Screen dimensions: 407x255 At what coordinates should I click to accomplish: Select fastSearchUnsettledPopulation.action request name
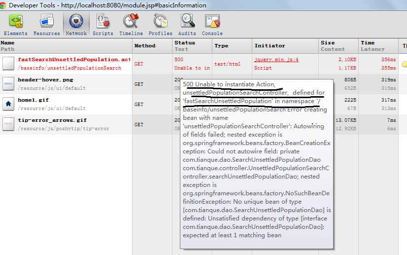(74, 60)
